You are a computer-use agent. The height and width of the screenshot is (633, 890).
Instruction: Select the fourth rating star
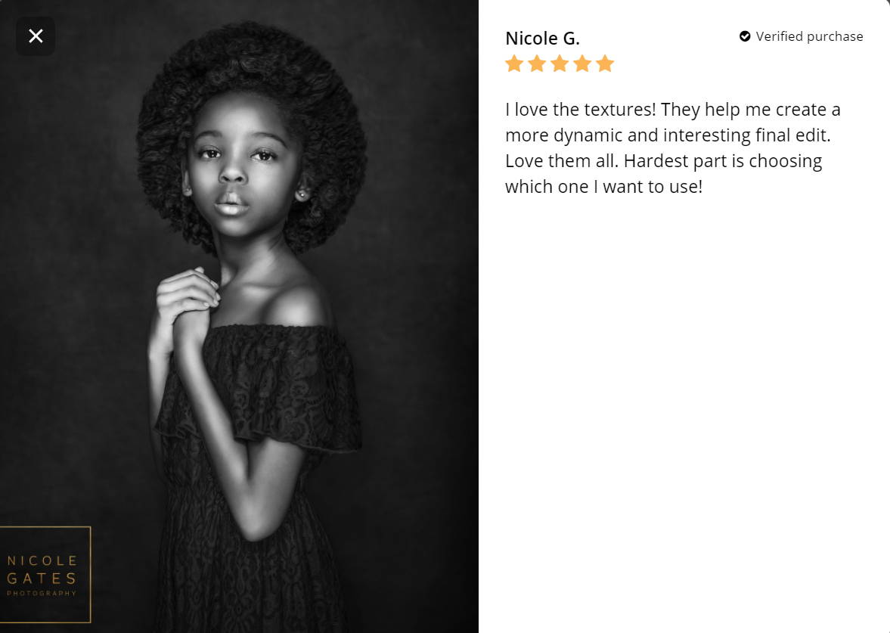582,63
